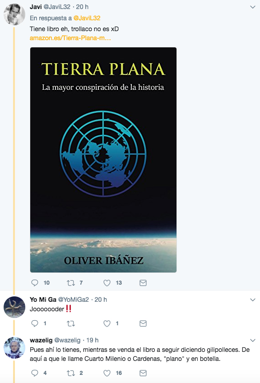260x383 pixels.
Task: Open the amazon.es Tierra-Plana link
Action: 70,38
